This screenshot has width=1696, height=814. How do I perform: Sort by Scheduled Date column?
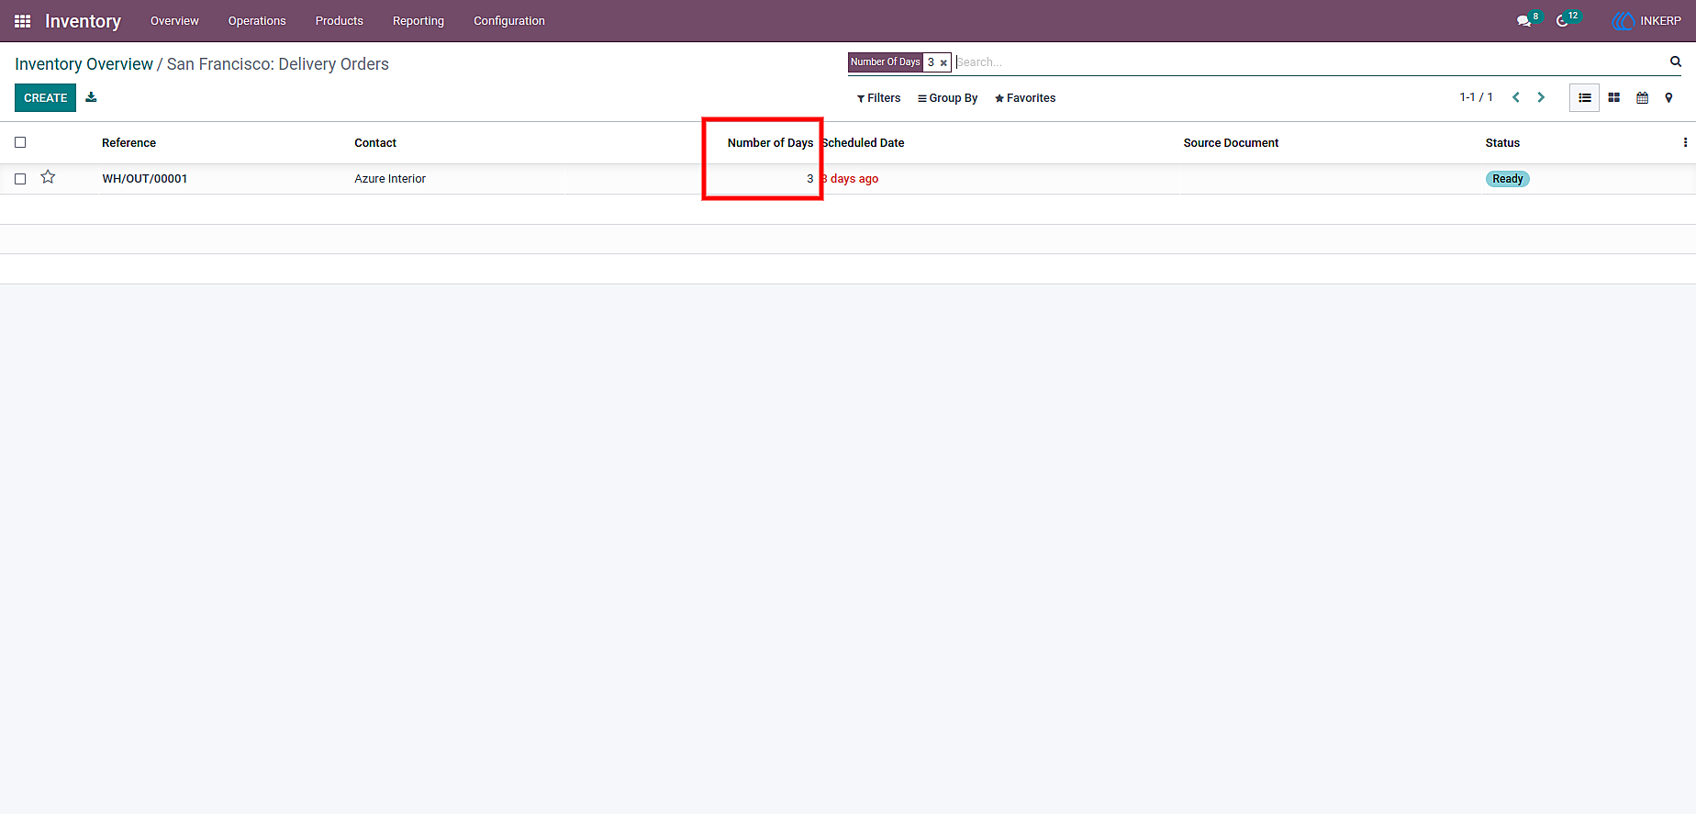tap(863, 143)
